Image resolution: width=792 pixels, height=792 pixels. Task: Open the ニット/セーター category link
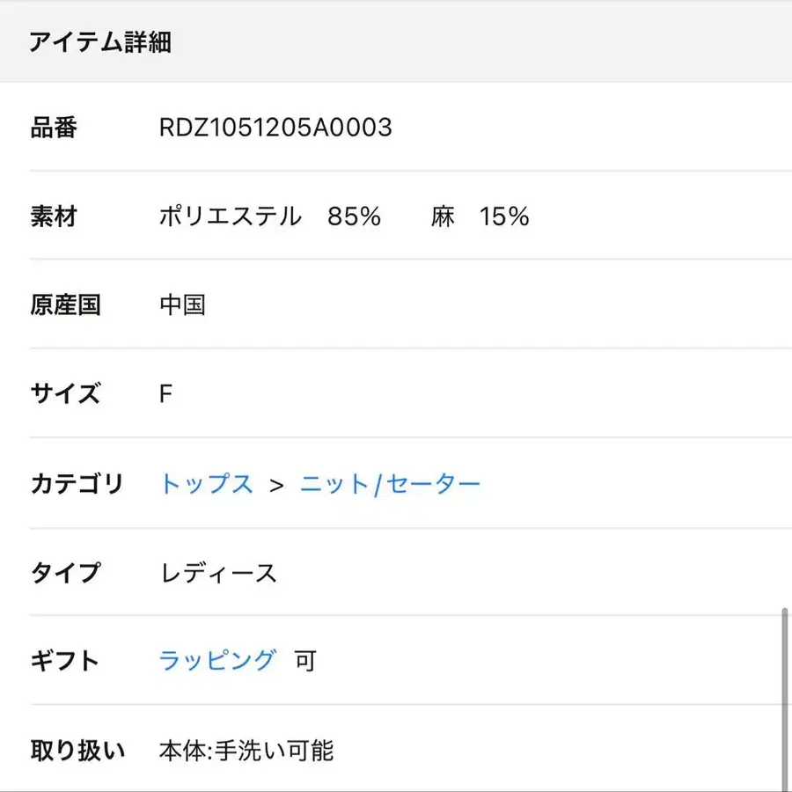[390, 484]
